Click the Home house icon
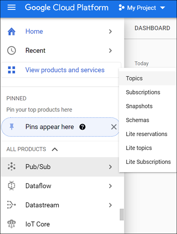Screen dimensions: 177x234 (12, 32)
